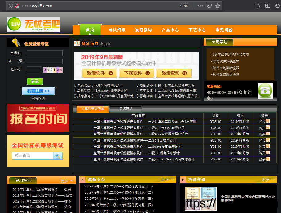Select the 计算机等级考试 product tab
Viewport: 281px width, 213px height.
[x=93, y=109]
